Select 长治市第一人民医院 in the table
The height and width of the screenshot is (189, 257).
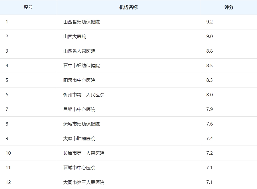(84, 153)
